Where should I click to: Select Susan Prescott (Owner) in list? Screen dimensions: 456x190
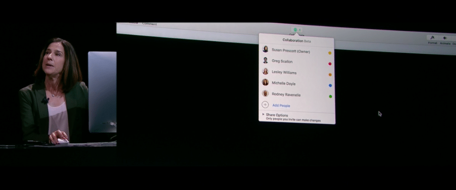[x=290, y=51]
